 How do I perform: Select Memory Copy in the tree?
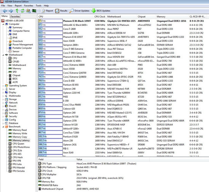20,137
